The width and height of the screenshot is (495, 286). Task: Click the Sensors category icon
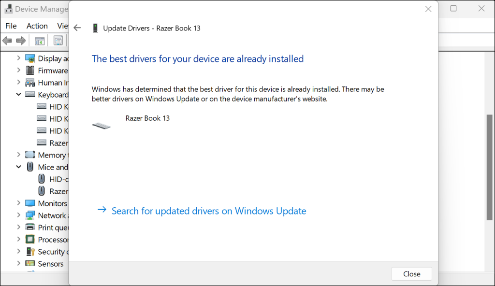[30, 264]
